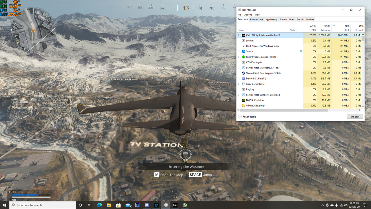Select the Registry process icon

[x=243, y=89]
